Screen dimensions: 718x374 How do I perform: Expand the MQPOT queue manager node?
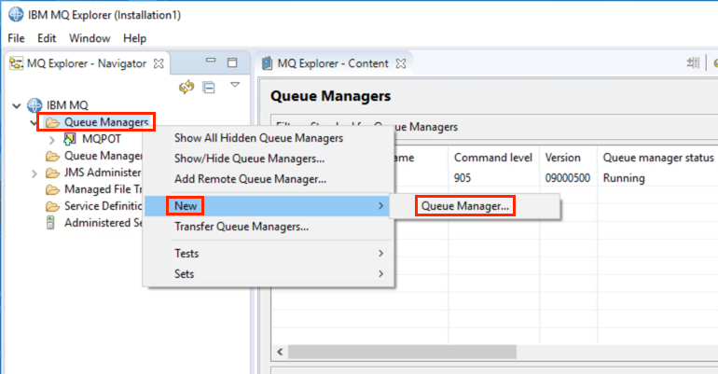(51, 139)
